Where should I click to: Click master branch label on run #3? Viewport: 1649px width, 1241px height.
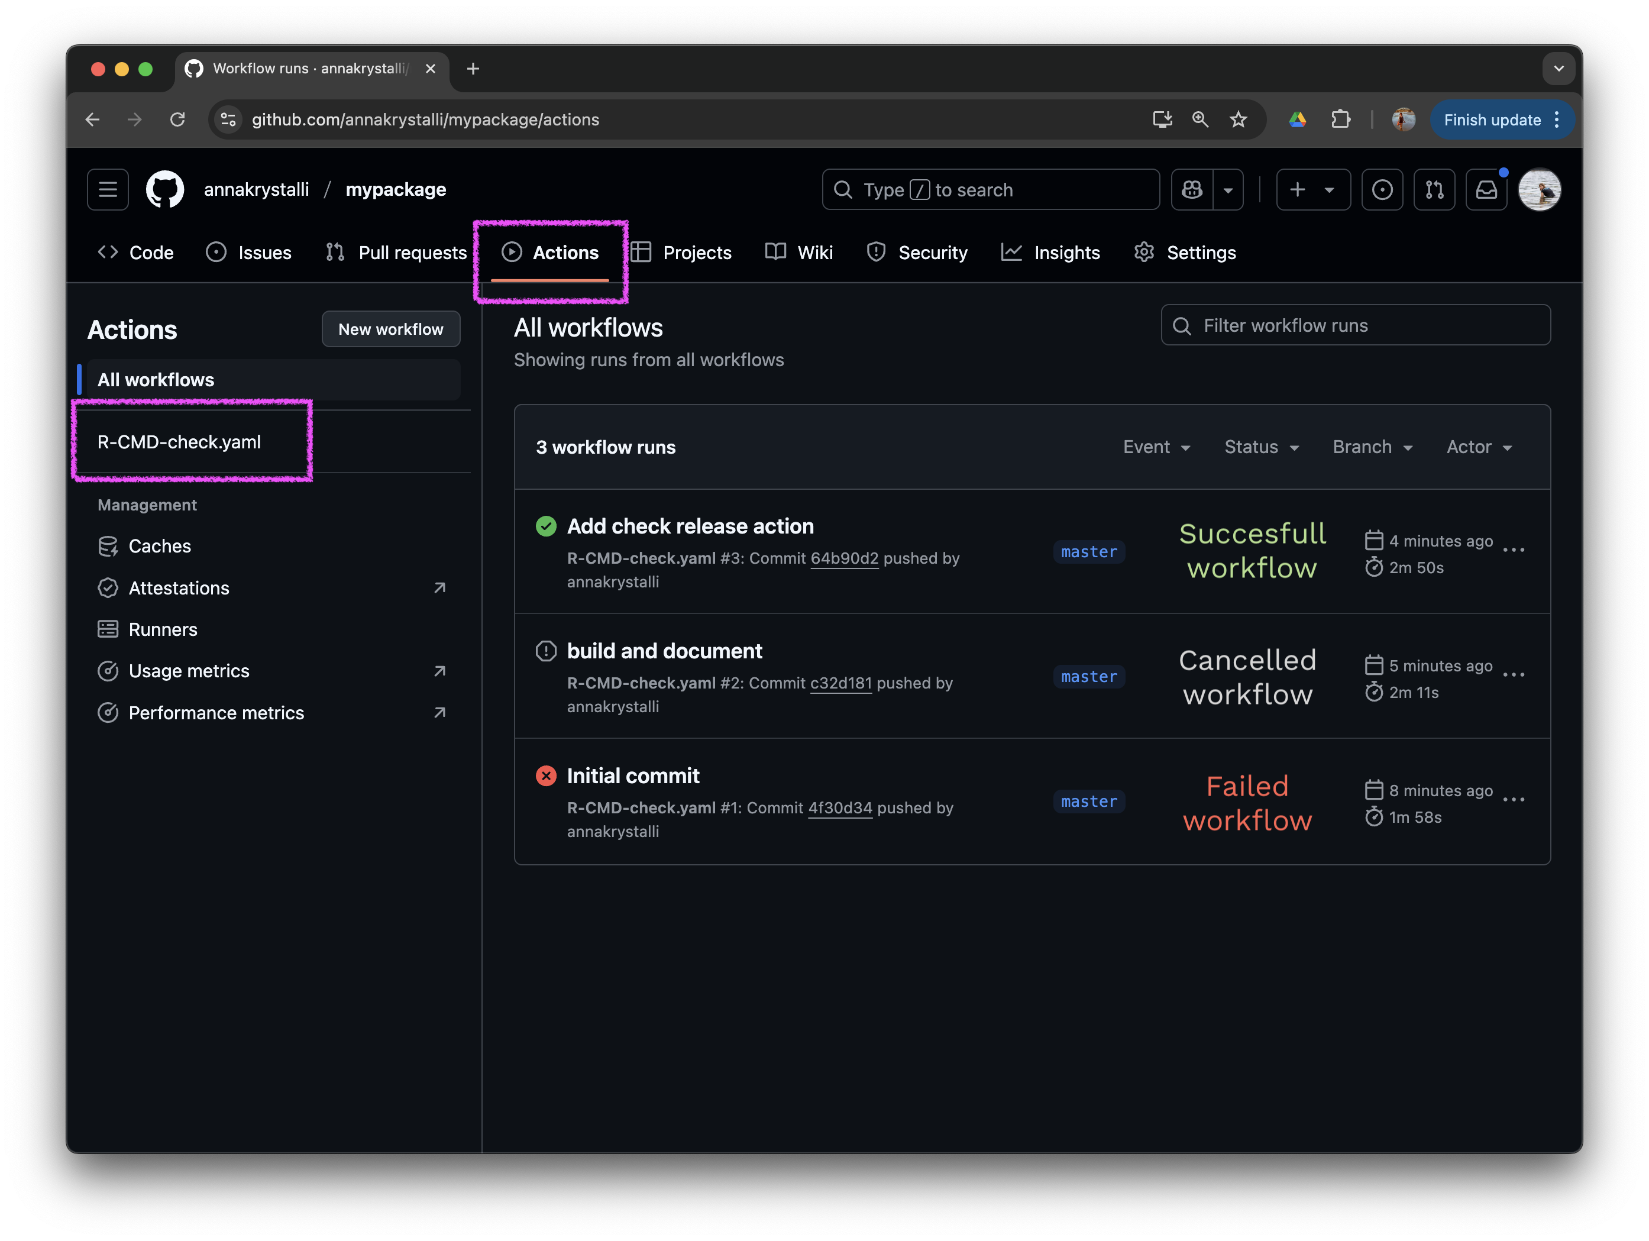pos(1089,552)
